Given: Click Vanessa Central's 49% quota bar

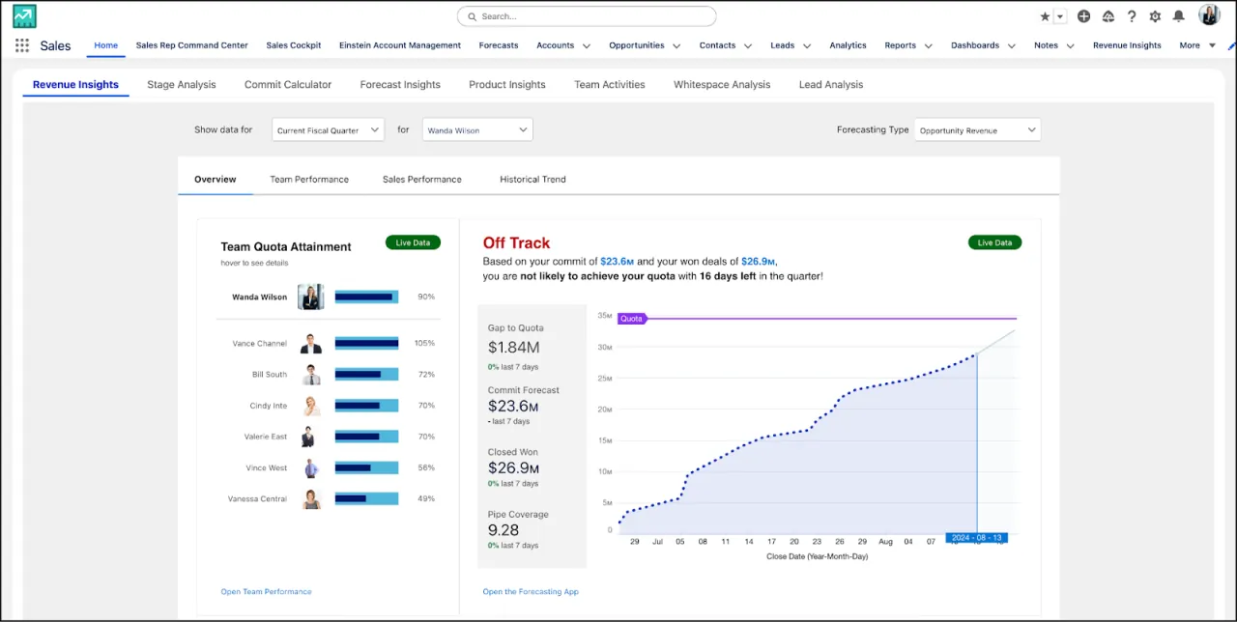Looking at the screenshot, I should coord(367,498).
